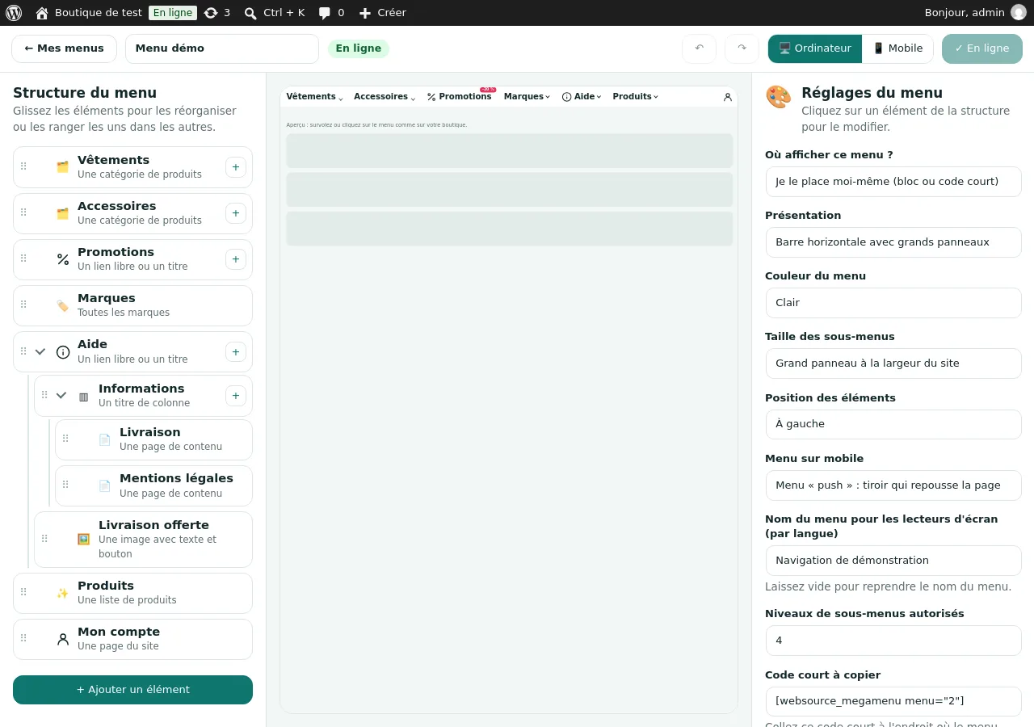Viewport: 1034px width, 727px height.
Task: Click the Vêtements category folder icon
Action: (x=63, y=167)
